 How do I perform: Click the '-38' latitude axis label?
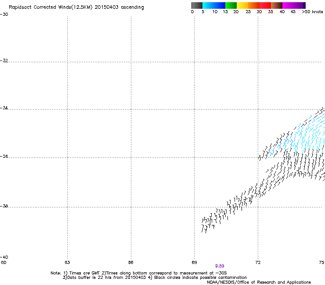[4, 206]
